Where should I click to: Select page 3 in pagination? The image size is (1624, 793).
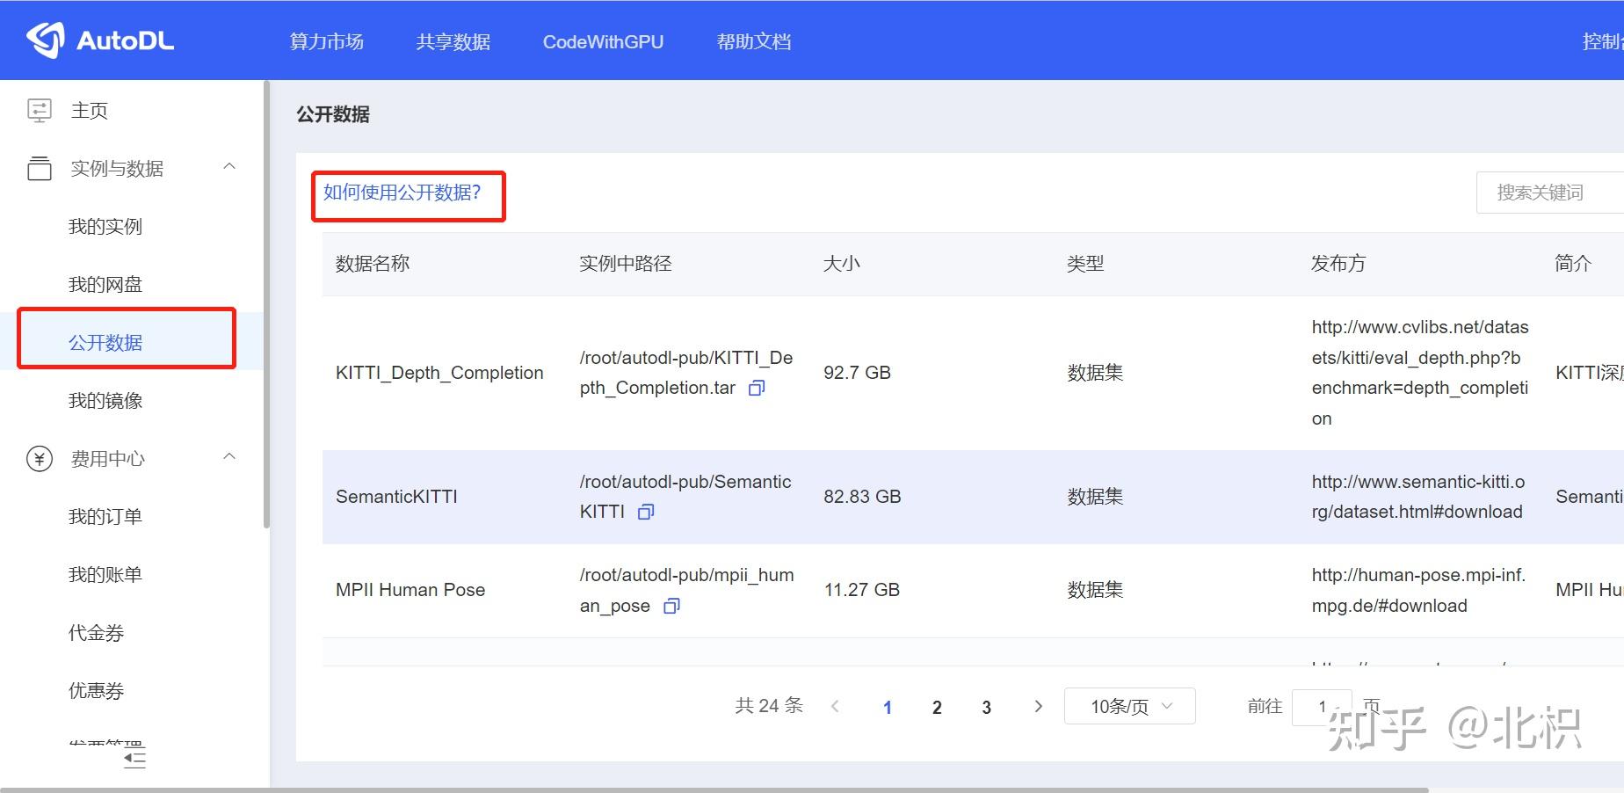tap(986, 706)
